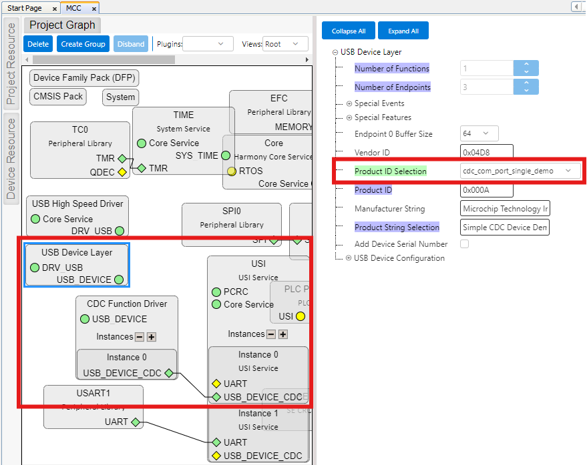Click the yellow RTOS circle on Core block
Viewport: 587px width, 465px height.
pos(232,171)
